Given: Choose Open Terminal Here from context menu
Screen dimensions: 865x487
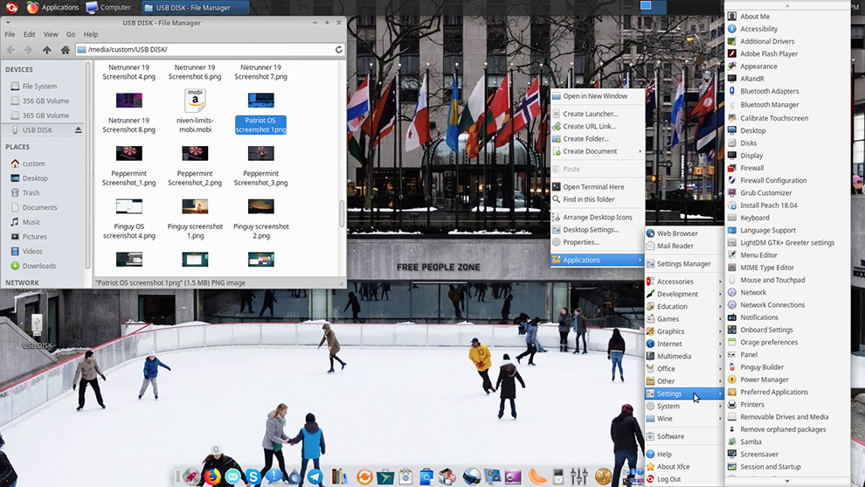Looking at the screenshot, I should tap(598, 186).
